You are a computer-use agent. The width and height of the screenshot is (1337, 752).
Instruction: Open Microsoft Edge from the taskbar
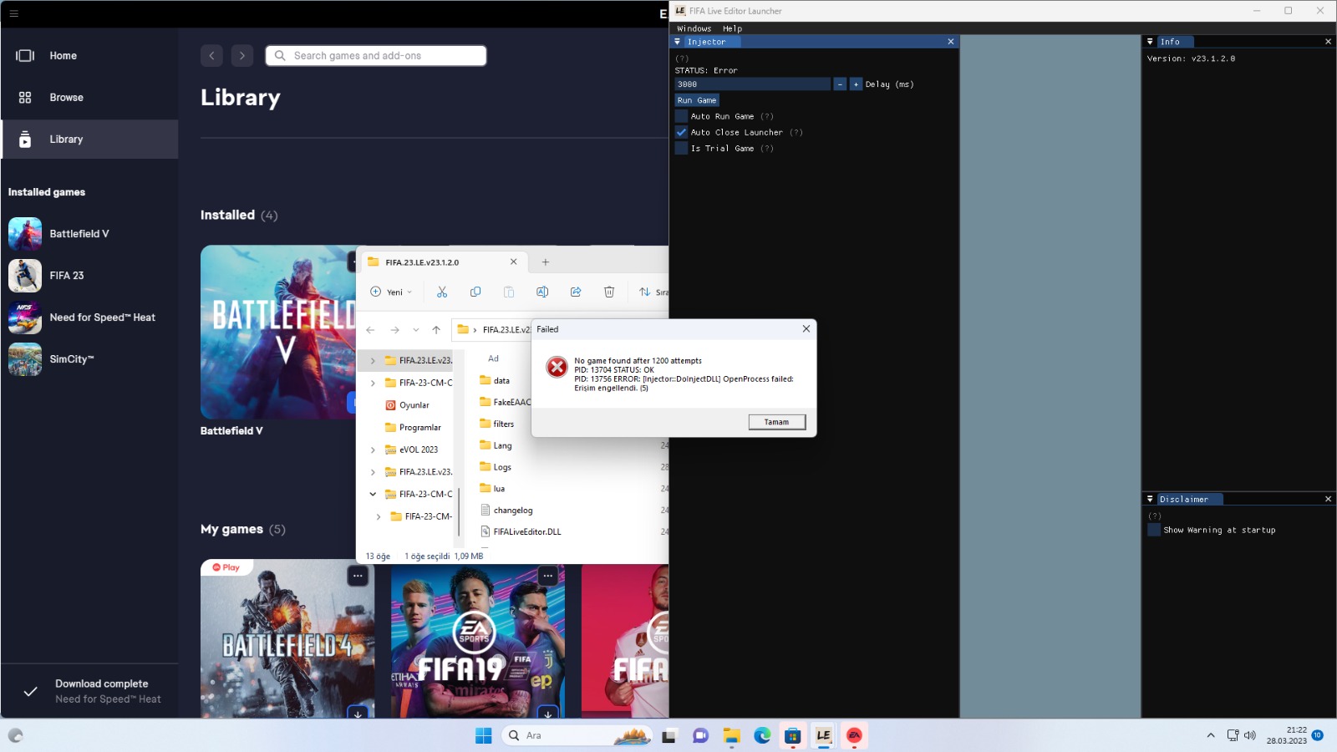coord(762,735)
